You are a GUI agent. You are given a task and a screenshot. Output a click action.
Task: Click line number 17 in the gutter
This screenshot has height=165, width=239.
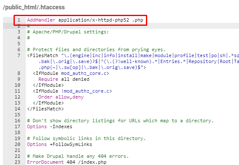click(17, 126)
